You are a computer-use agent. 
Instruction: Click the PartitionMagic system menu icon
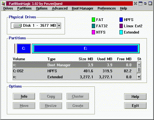click(x=4, y=4)
